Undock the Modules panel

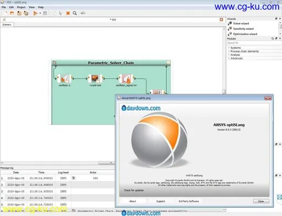276,39
